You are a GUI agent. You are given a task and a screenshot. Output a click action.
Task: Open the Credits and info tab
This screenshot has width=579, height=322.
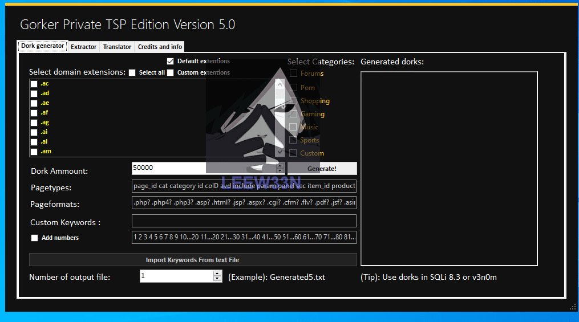[160, 47]
